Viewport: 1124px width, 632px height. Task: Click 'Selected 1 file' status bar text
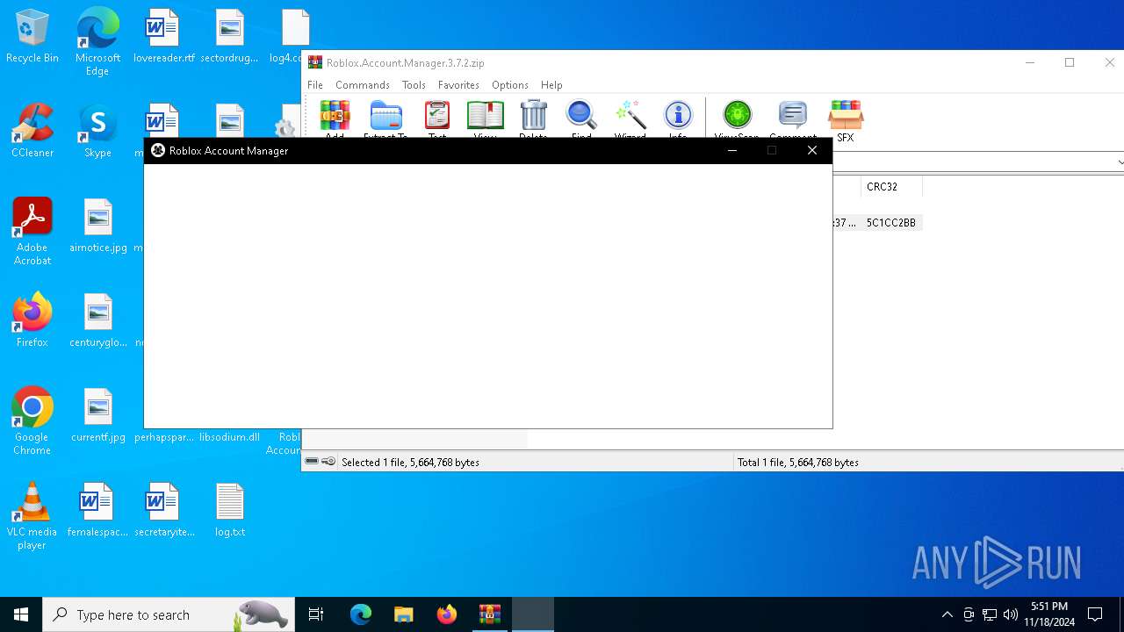[x=410, y=463]
